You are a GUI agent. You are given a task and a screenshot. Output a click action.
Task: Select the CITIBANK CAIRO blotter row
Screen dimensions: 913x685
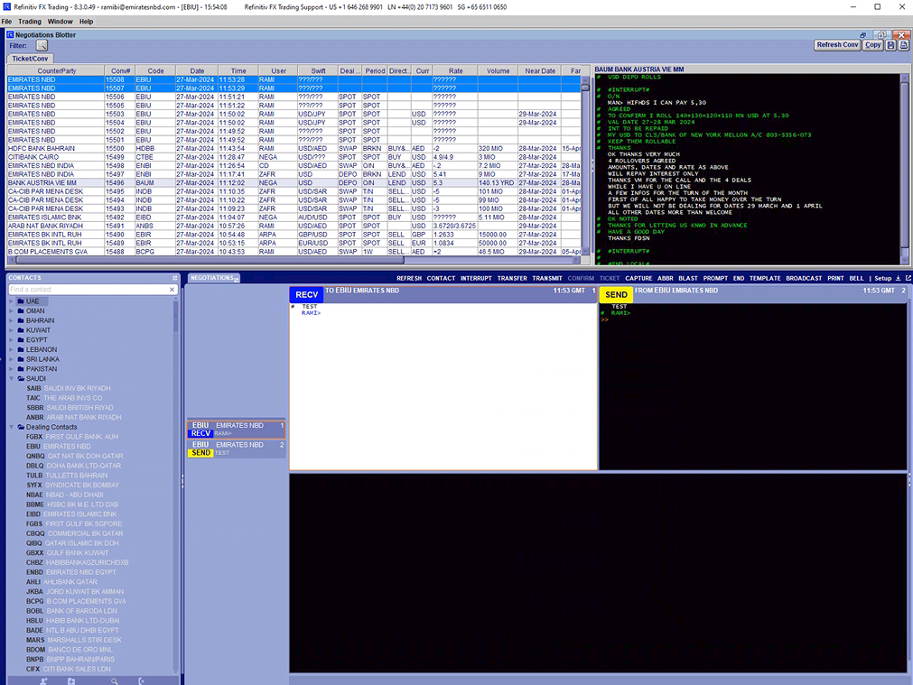point(294,157)
